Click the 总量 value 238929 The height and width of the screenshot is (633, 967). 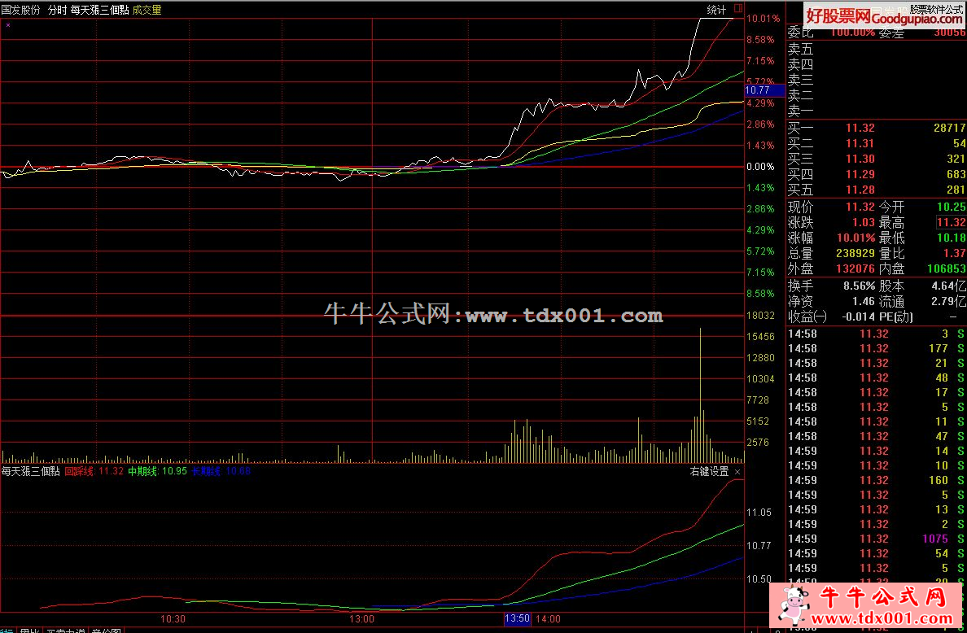point(855,253)
